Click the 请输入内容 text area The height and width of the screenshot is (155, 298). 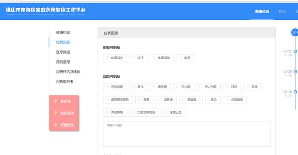187,134
